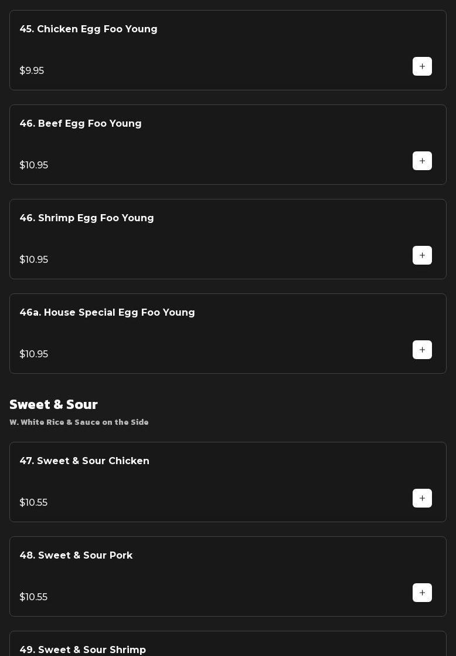
Task: Select the 46. Beef Egg Foo Young title
Action: tap(80, 124)
